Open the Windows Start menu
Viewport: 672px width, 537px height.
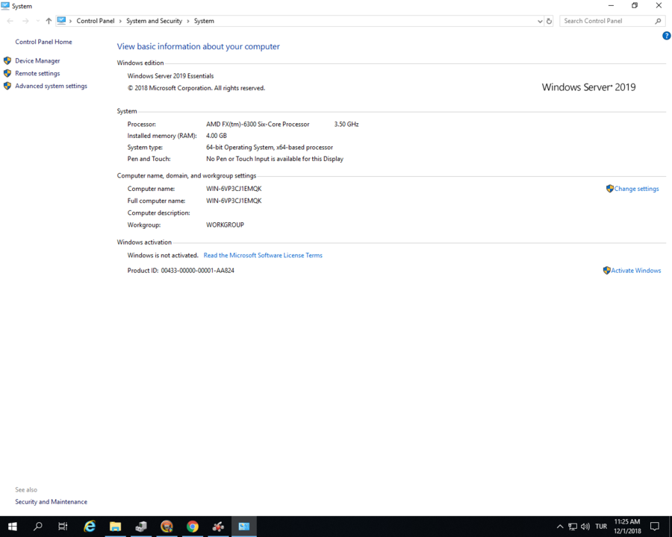[13, 527]
